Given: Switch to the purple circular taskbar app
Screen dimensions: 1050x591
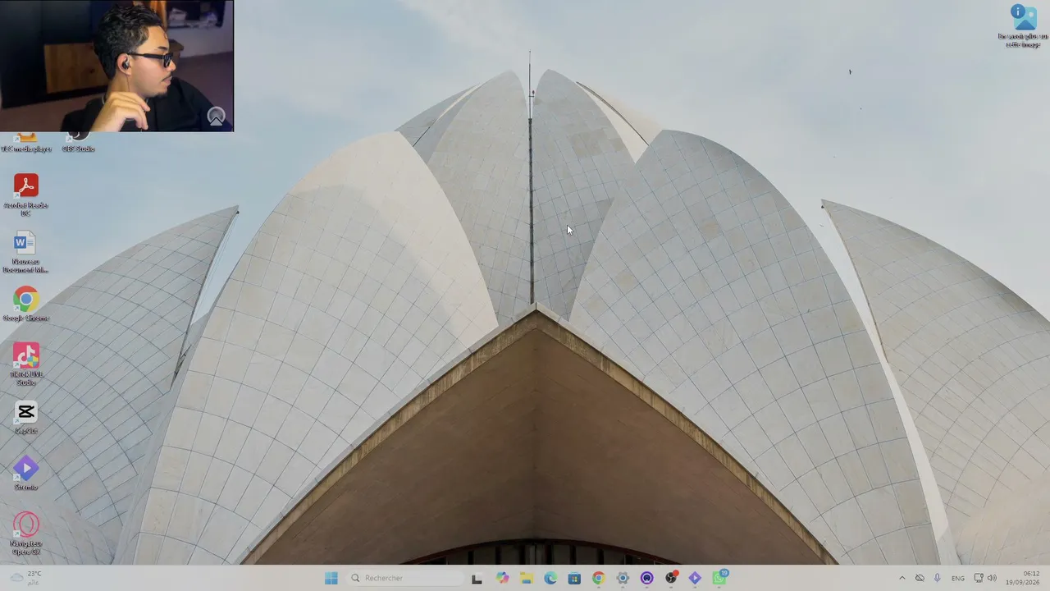Looking at the screenshot, I should (646, 578).
